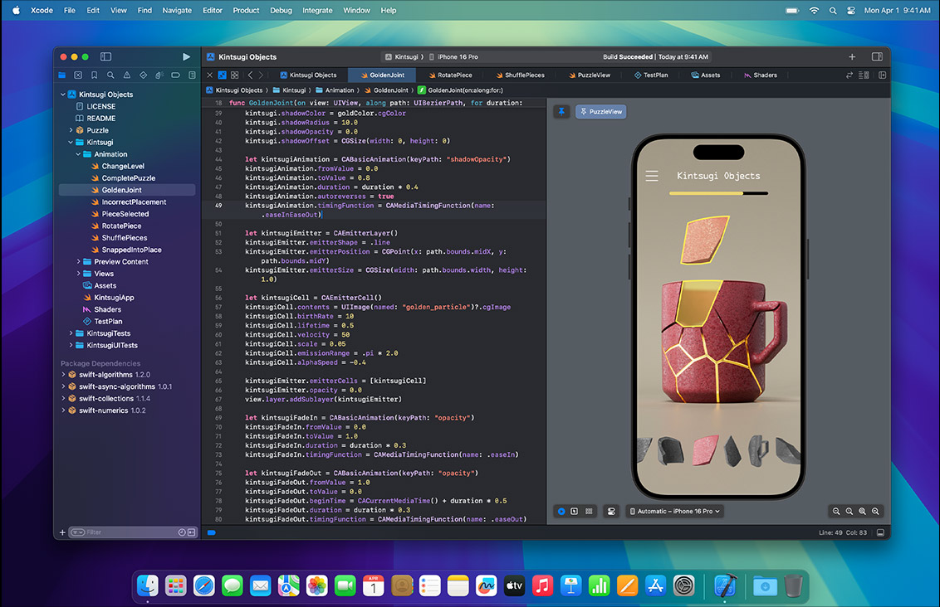
Task: Select the zoom-to-fit icon below the preview
Action: (862, 512)
